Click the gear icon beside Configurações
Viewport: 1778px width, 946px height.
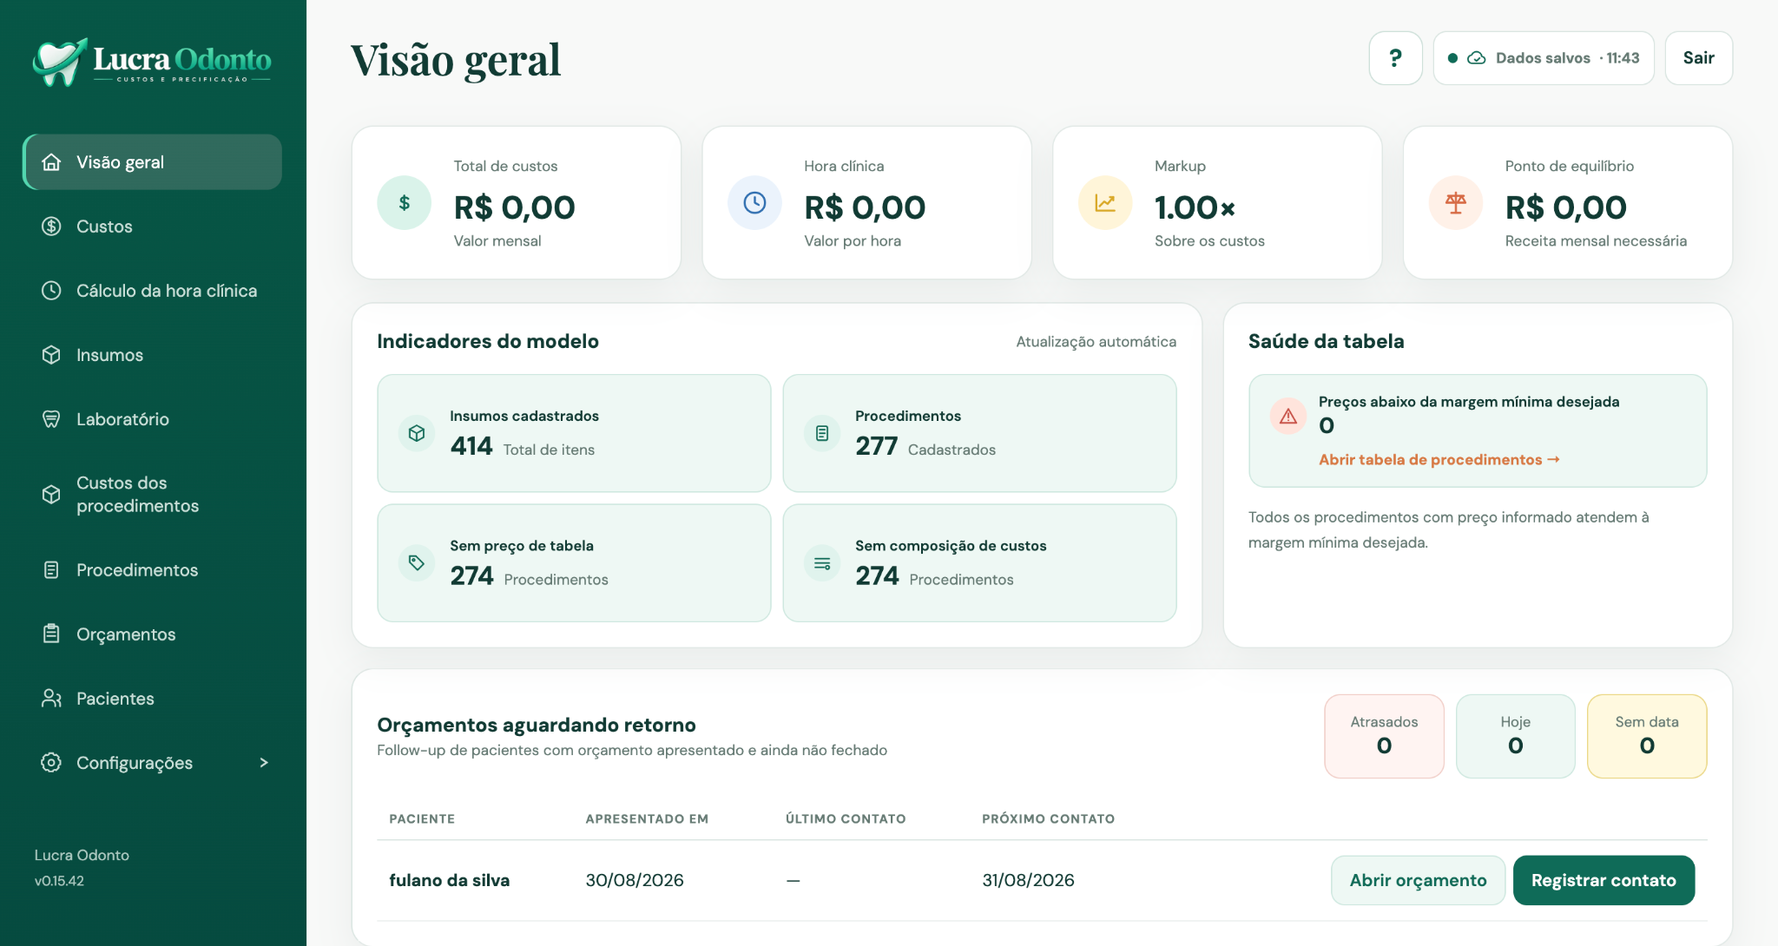[x=51, y=763]
